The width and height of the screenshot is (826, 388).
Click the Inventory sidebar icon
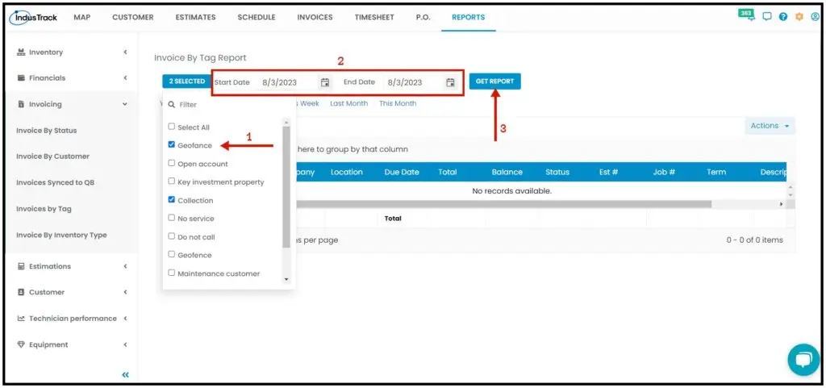pyautogui.click(x=21, y=52)
